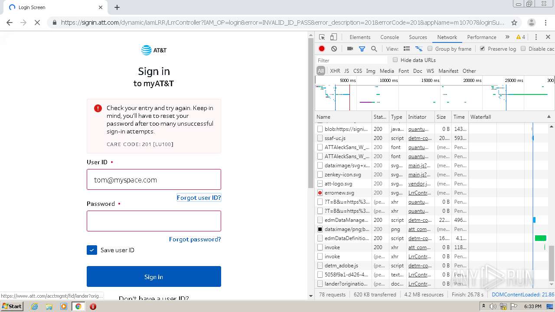Open the Sources tab
The image size is (555, 312).
(418, 37)
